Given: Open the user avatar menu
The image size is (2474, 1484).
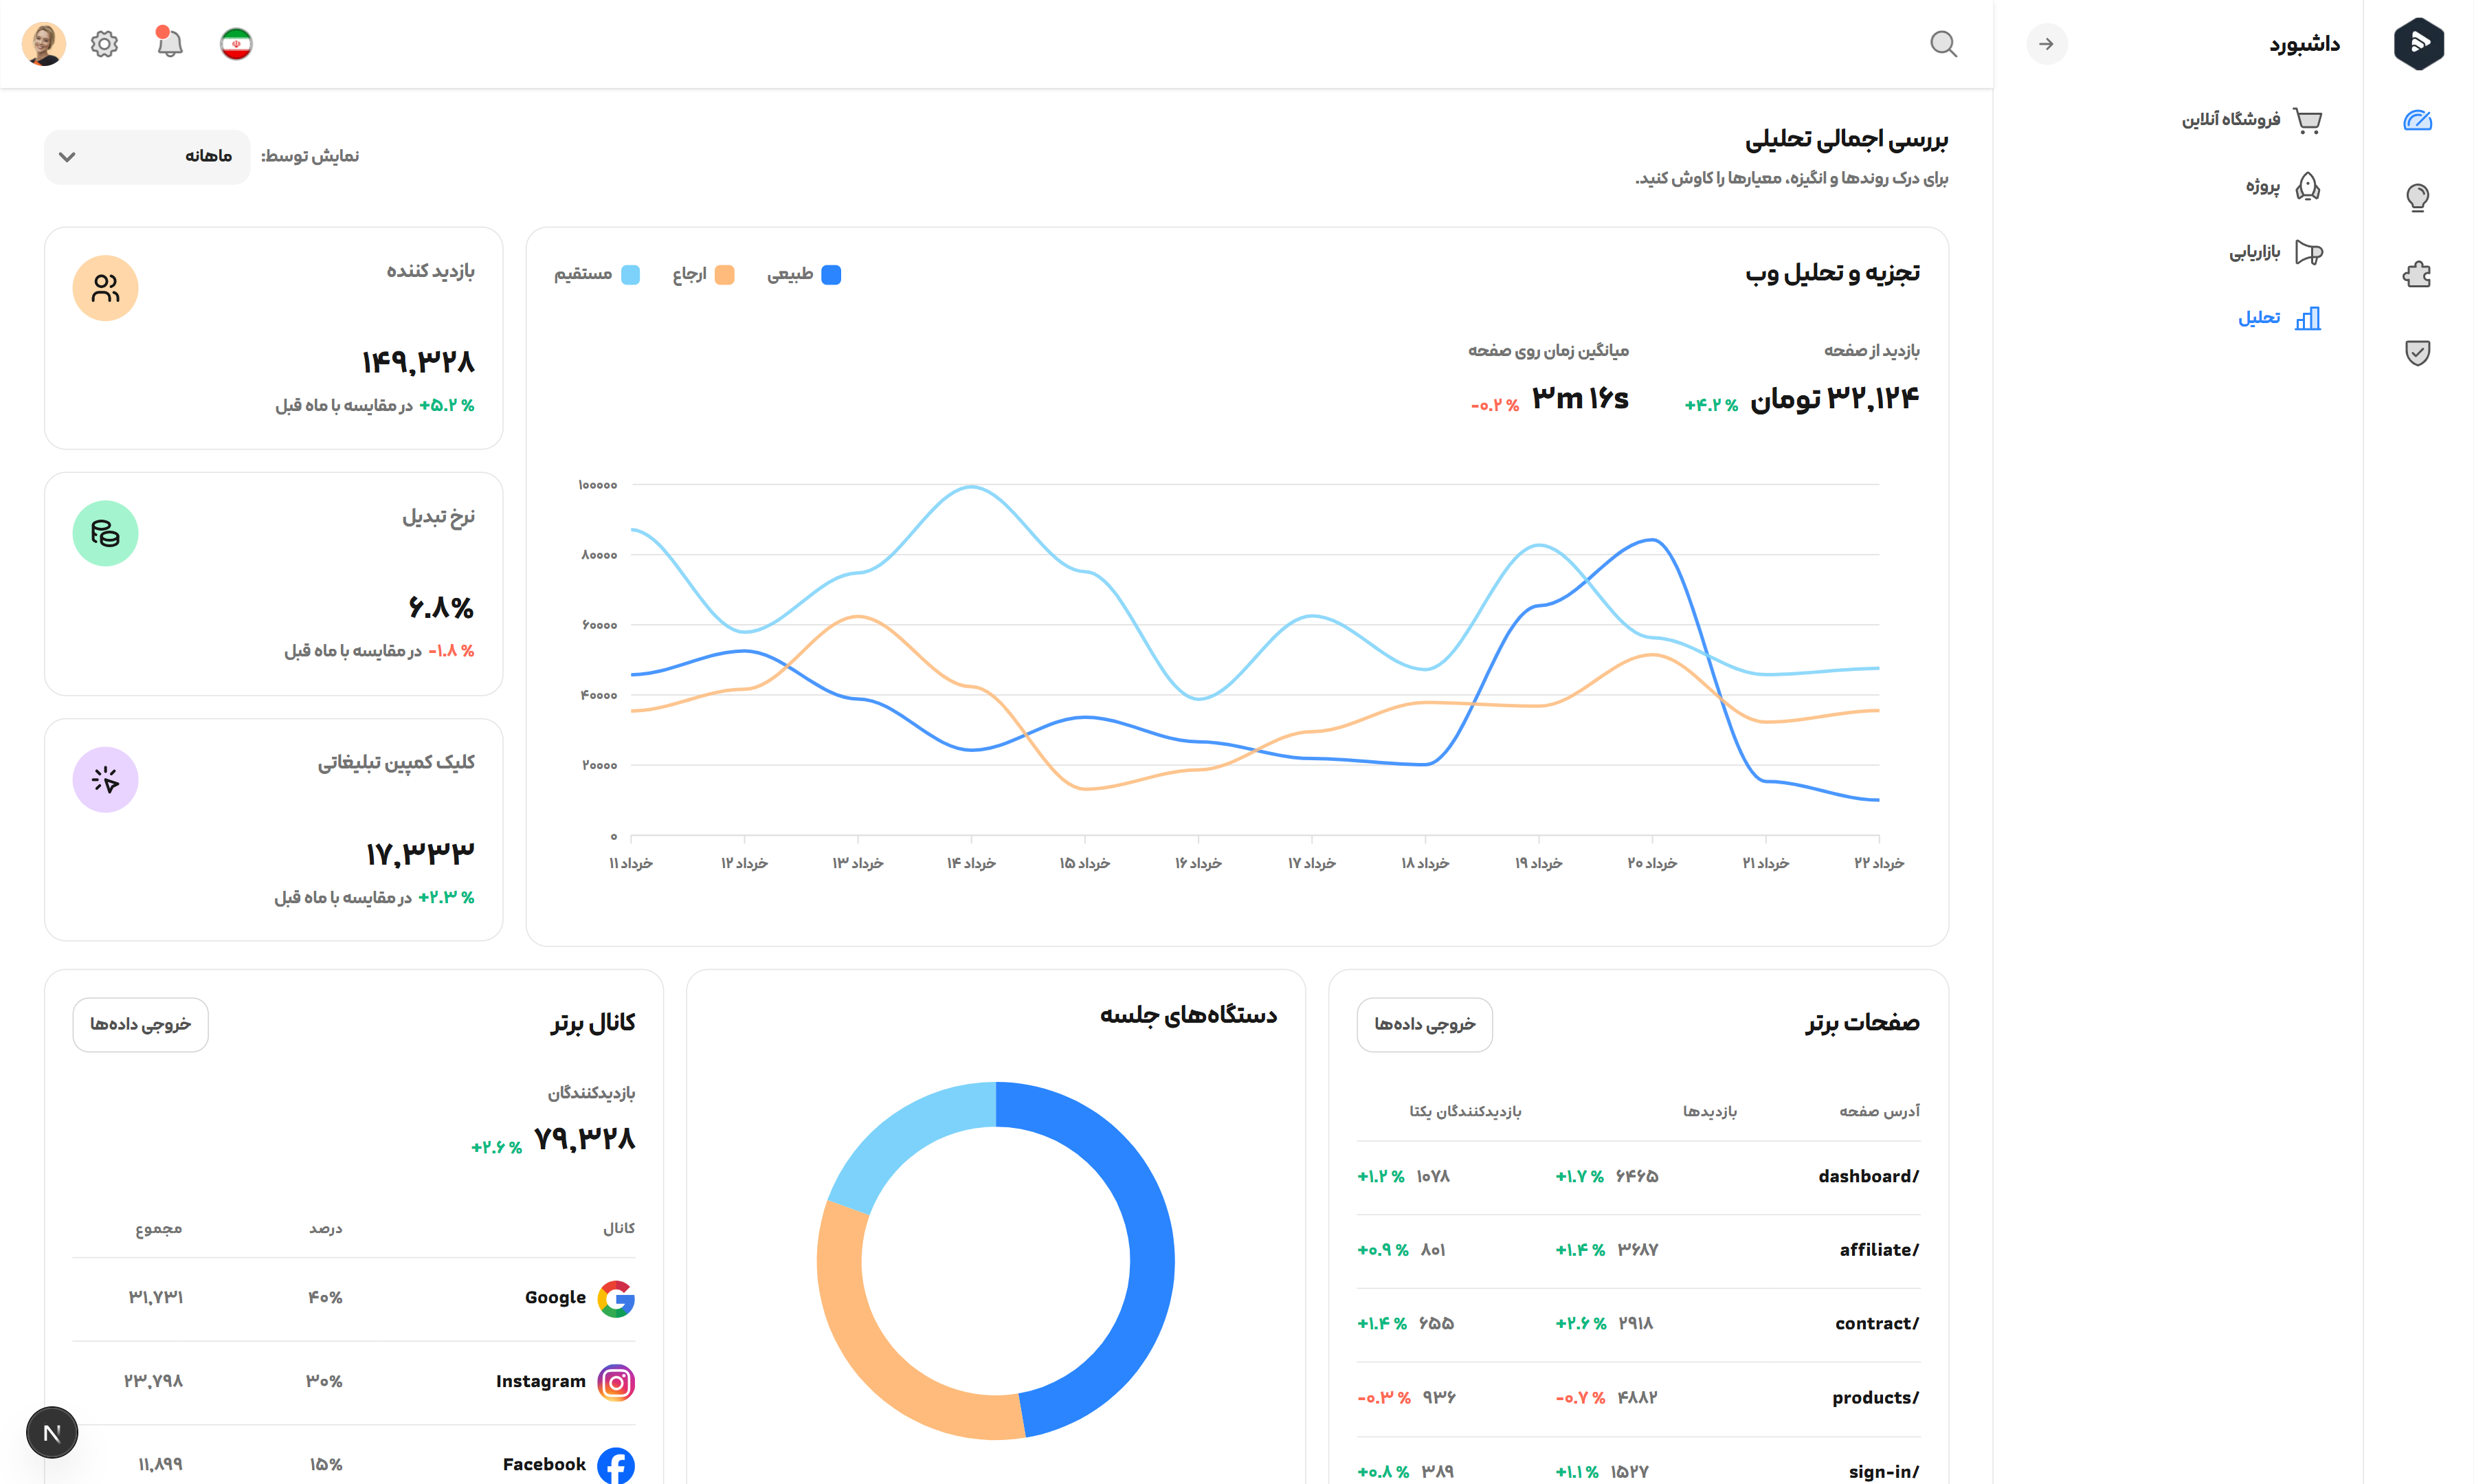Looking at the screenshot, I should [x=44, y=44].
